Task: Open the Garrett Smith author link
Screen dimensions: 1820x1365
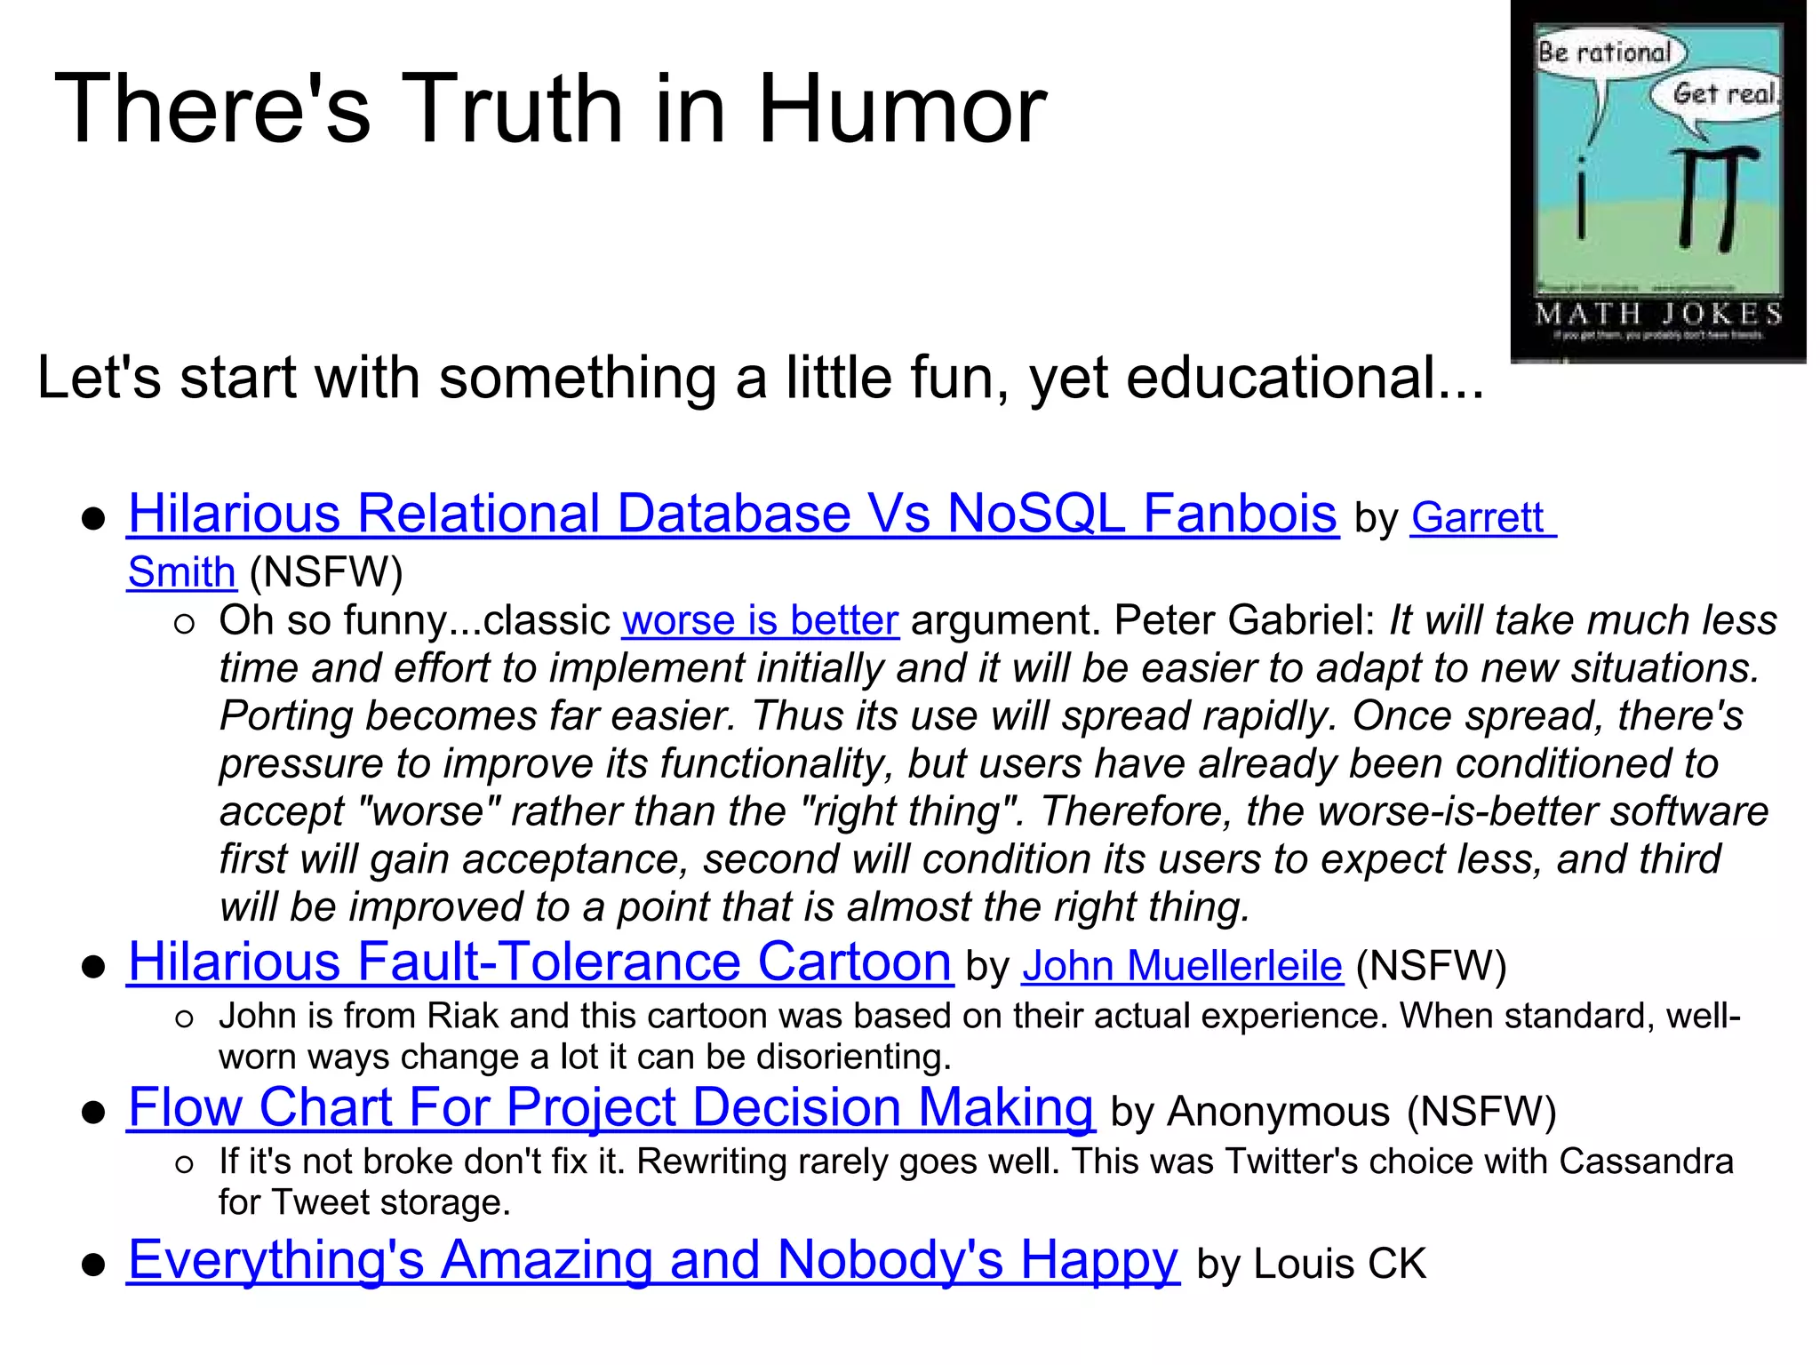Action: tap(1482, 518)
